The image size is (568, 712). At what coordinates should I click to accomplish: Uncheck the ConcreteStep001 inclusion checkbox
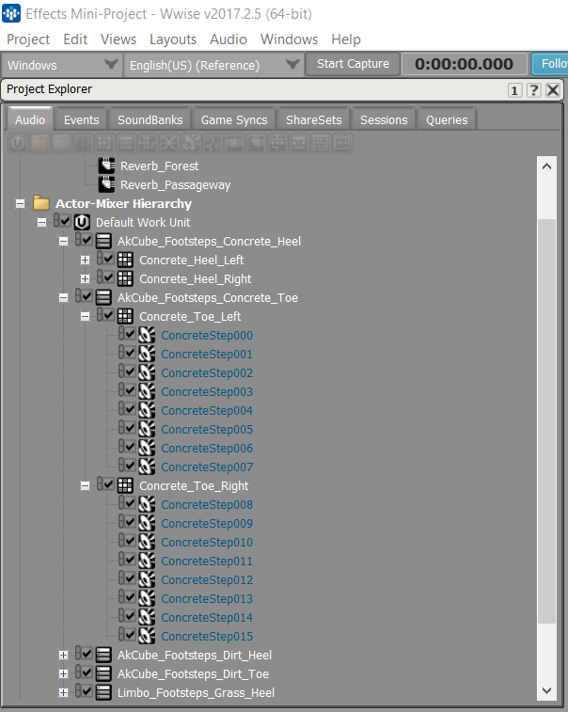tap(131, 353)
